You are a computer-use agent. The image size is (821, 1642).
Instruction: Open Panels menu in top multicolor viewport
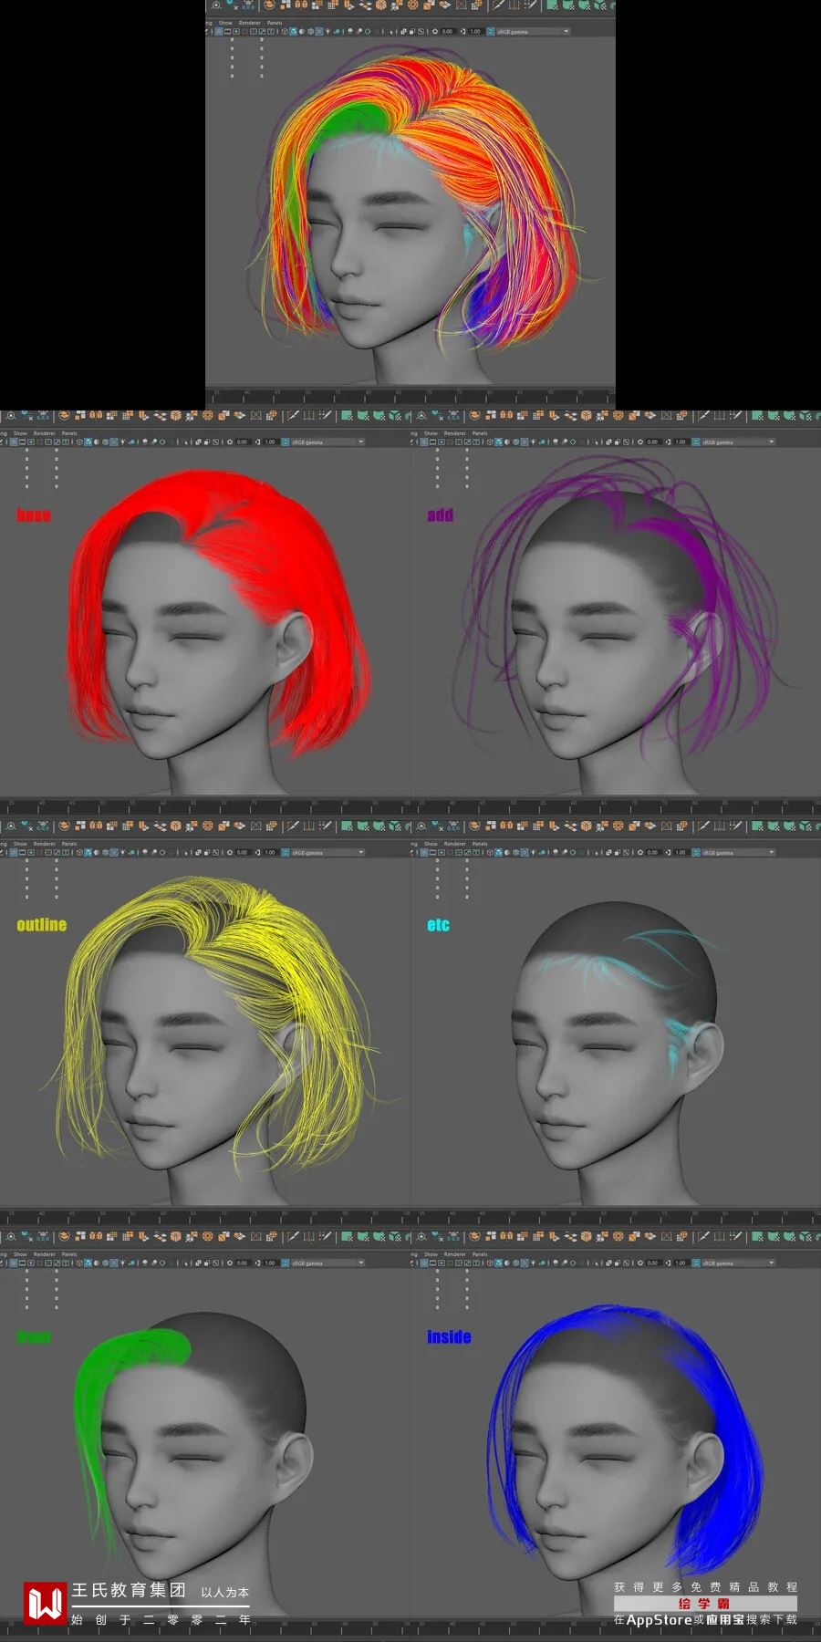(x=275, y=23)
